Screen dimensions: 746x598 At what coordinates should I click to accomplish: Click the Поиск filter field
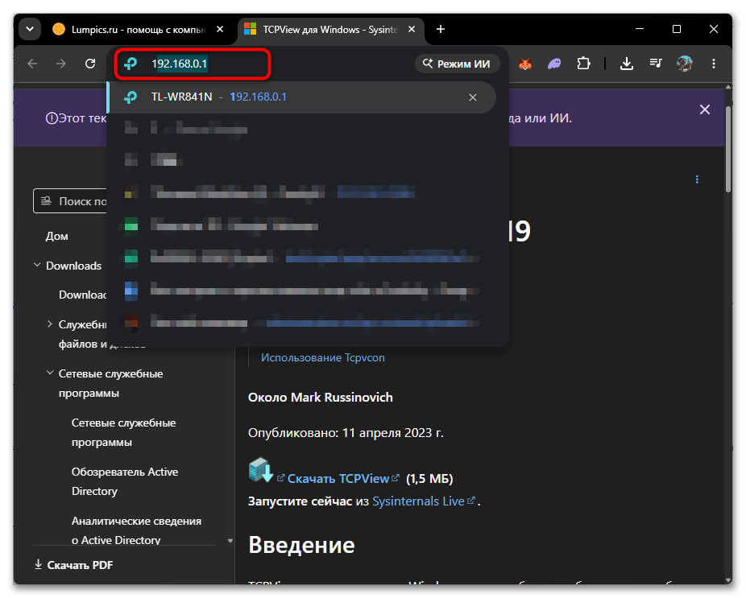coord(70,201)
